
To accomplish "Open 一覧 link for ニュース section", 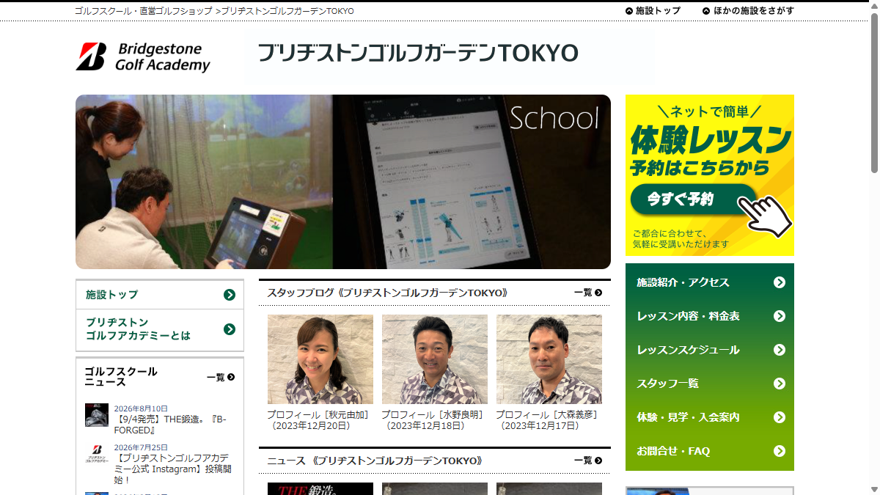I will [x=588, y=461].
